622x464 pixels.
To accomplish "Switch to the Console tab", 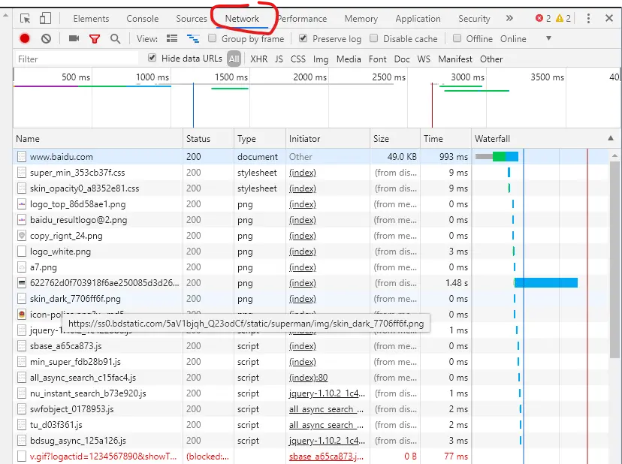I will click(143, 19).
